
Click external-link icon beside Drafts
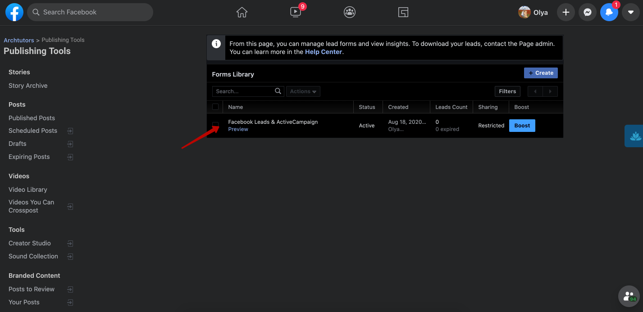click(x=70, y=144)
